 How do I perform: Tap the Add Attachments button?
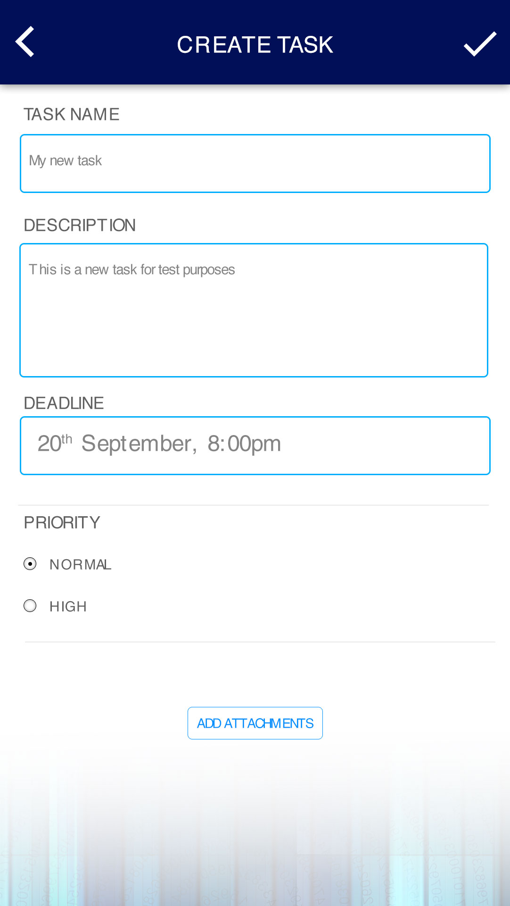[255, 723]
